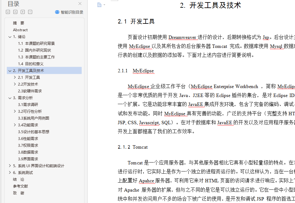Viewport: 295px width, 203px height.
Task: Navigate to 1.3 本课题的主要工作
Action: pyautogui.click(x=36, y=57)
